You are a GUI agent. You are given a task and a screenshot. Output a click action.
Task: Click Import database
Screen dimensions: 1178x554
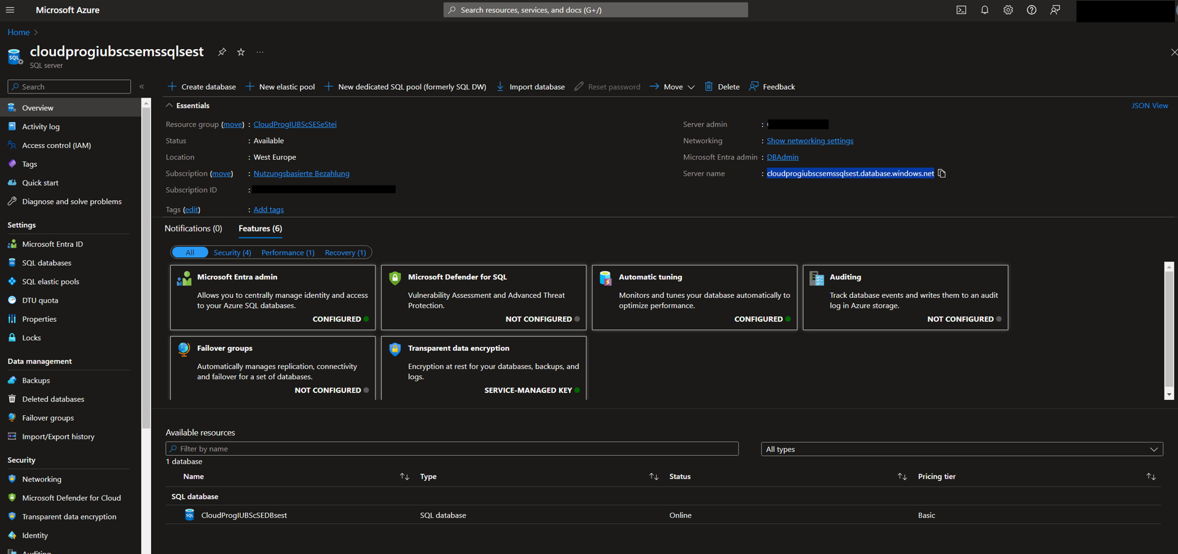[x=530, y=87]
